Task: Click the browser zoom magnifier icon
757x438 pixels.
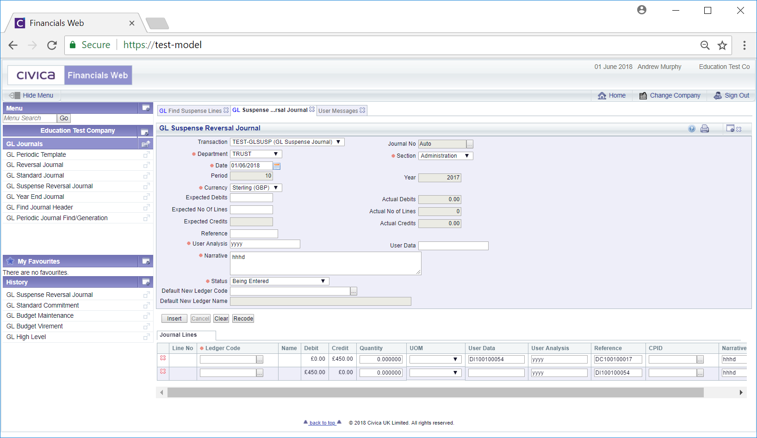Action: click(x=705, y=45)
